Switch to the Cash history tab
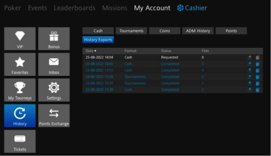This screenshot has height=156, width=271. pos(98,31)
